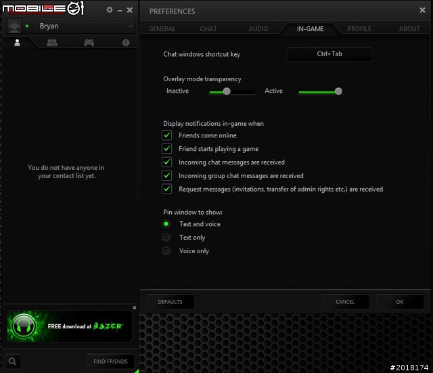Close the Razer ad banner
The image size is (433, 373).
coord(135,308)
